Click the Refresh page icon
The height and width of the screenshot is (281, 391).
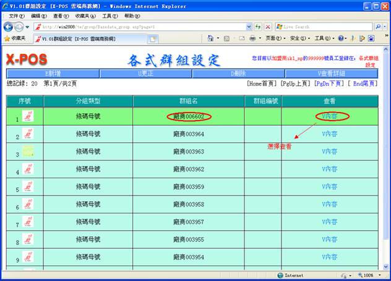coord(258,27)
